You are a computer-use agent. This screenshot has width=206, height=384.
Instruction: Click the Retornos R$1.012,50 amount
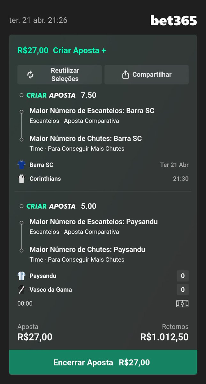(x=164, y=337)
